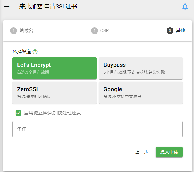Select the Buypass channel option
This screenshot has height=172, width=194.
[x=141, y=68]
